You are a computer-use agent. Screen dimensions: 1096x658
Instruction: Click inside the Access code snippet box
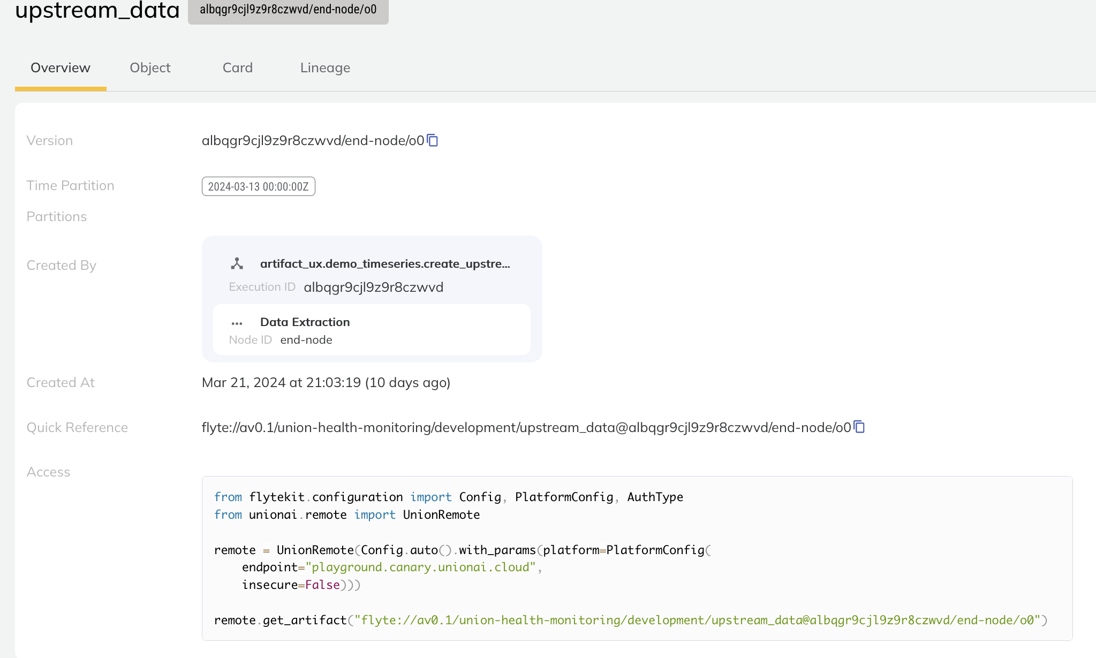pos(637,558)
